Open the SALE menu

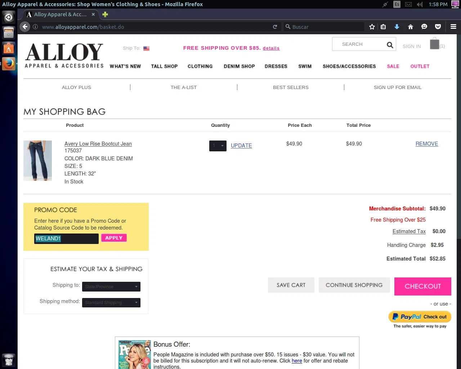pos(393,66)
